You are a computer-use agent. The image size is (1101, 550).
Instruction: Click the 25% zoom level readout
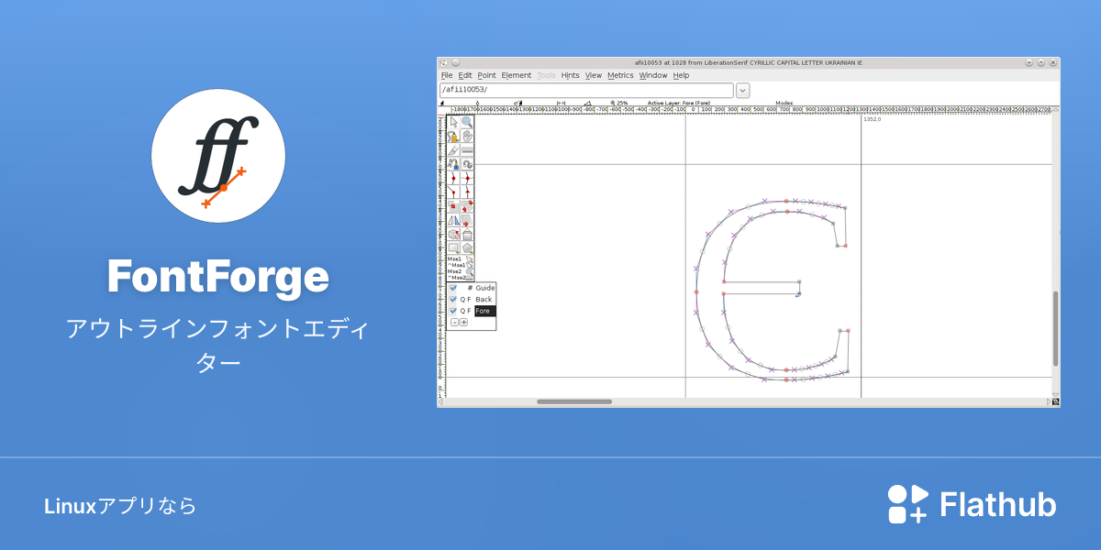click(x=619, y=103)
